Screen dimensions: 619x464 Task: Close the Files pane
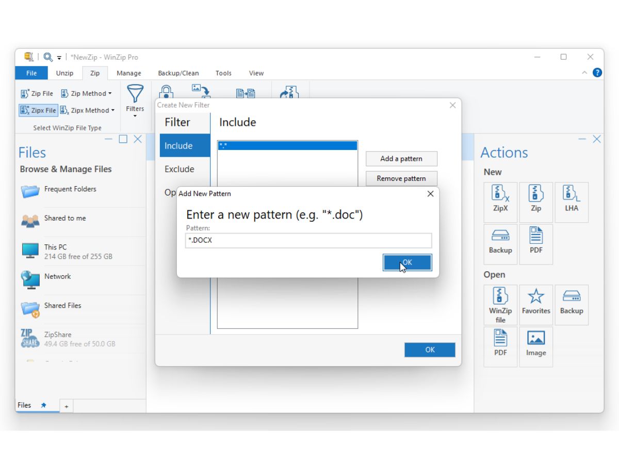tap(138, 139)
